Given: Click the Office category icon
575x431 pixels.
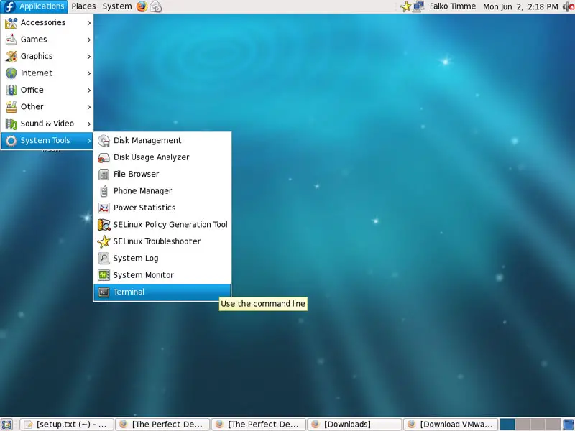Looking at the screenshot, I should click(x=11, y=91).
